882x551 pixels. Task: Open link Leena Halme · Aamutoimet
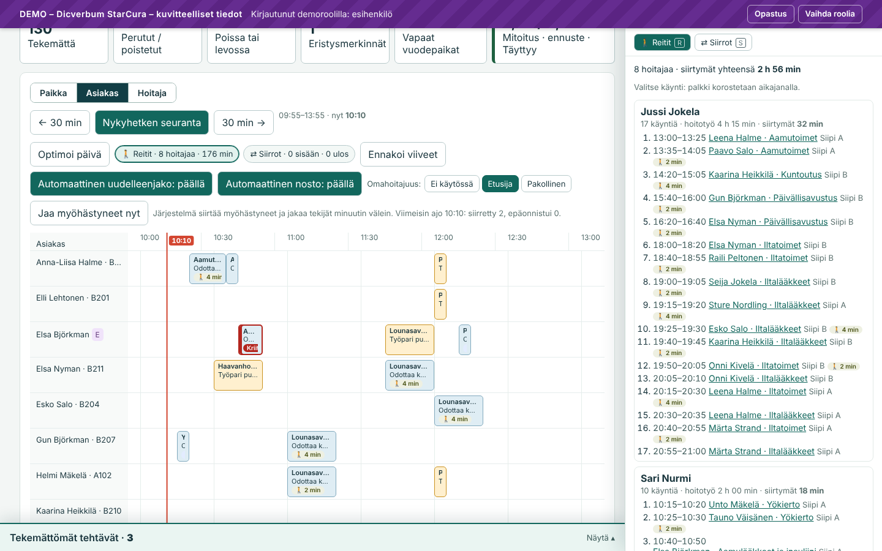tap(763, 138)
